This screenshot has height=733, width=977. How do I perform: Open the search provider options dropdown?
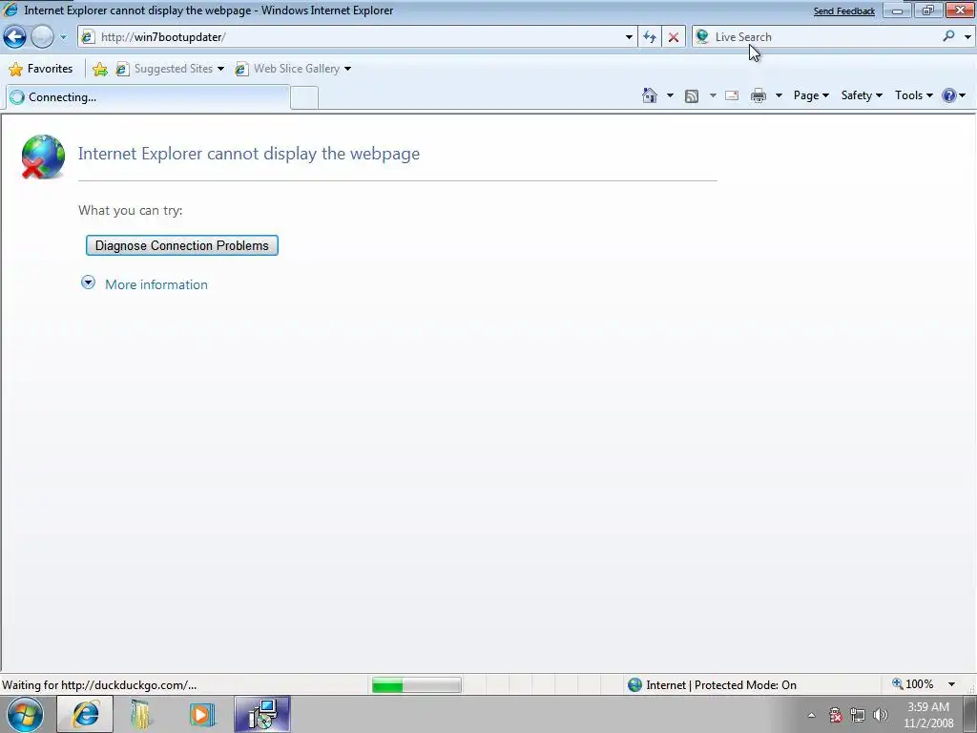coord(967,37)
